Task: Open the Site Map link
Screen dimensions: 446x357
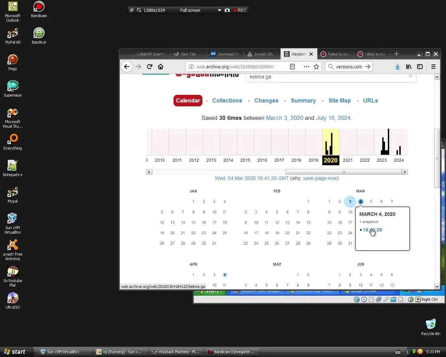Action: pos(339,100)
